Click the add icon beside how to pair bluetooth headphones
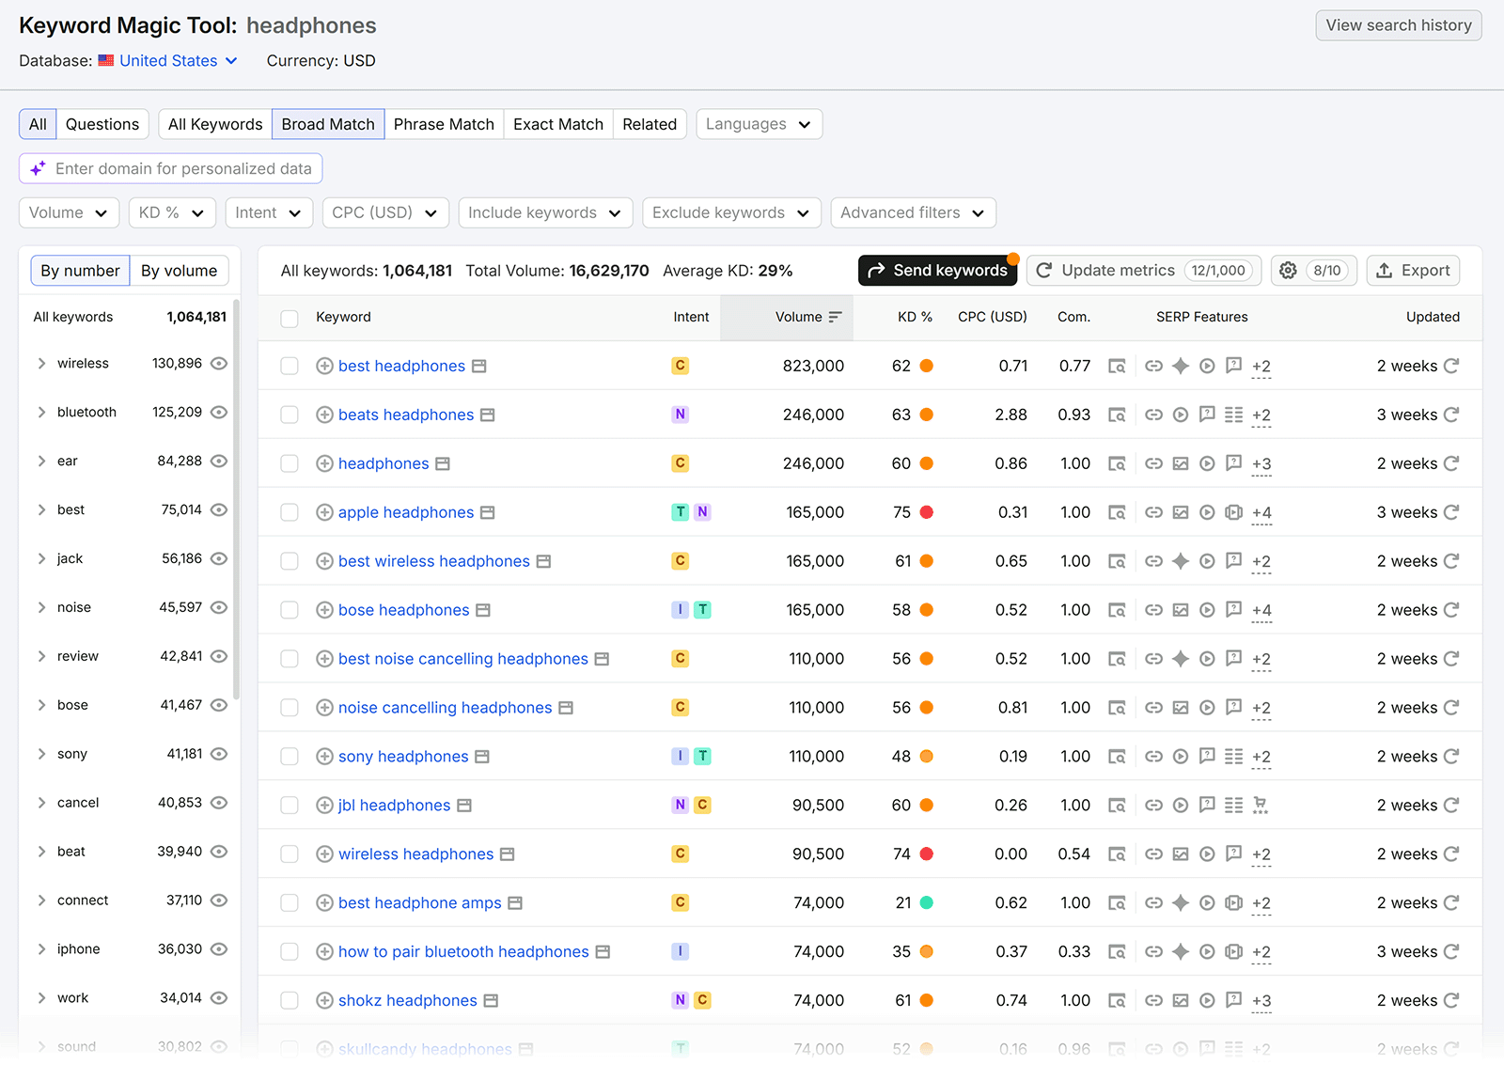 point(324,952)
